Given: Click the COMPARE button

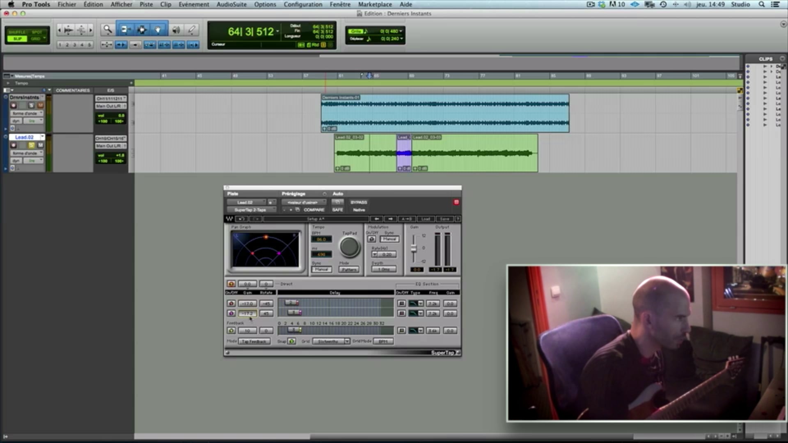Looking at the screenshot, I should click(x=314, y=210).
